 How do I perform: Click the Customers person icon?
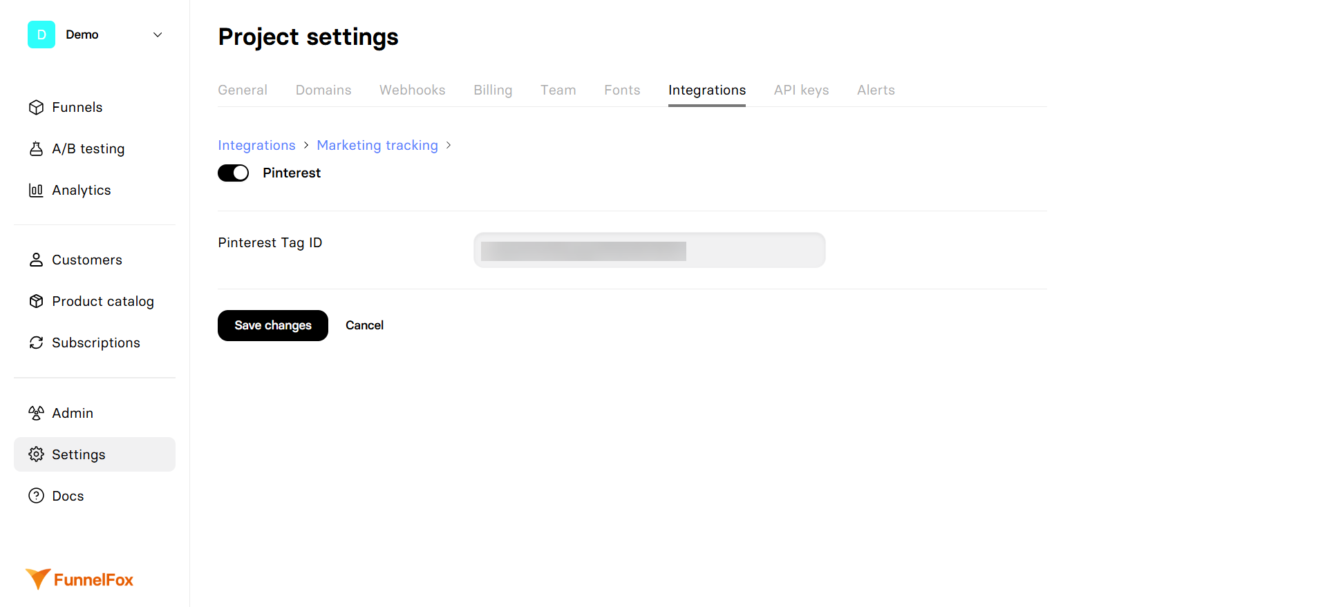[36, 260]
